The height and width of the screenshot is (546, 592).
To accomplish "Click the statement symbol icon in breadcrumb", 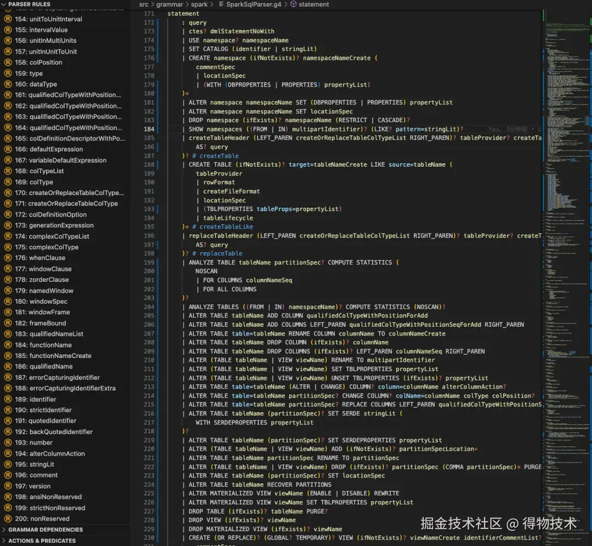I will (x=293, y=4).
